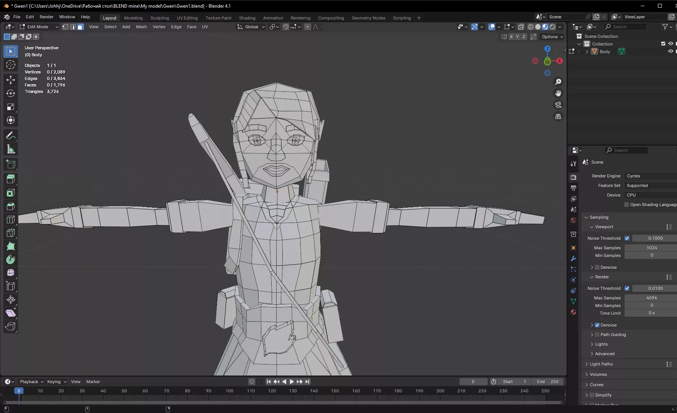Expand the Body object in outliner
The height and width of the screenshot is (413, 677).
pyautogui.click(x=587, y=52)
